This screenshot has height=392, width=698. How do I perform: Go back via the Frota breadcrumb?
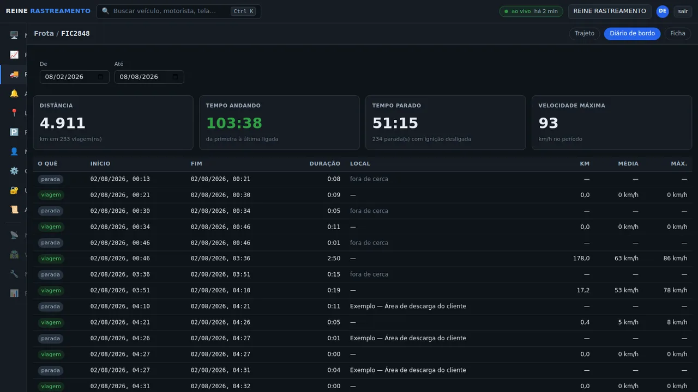pyautogui.click(x=44, y=34)
